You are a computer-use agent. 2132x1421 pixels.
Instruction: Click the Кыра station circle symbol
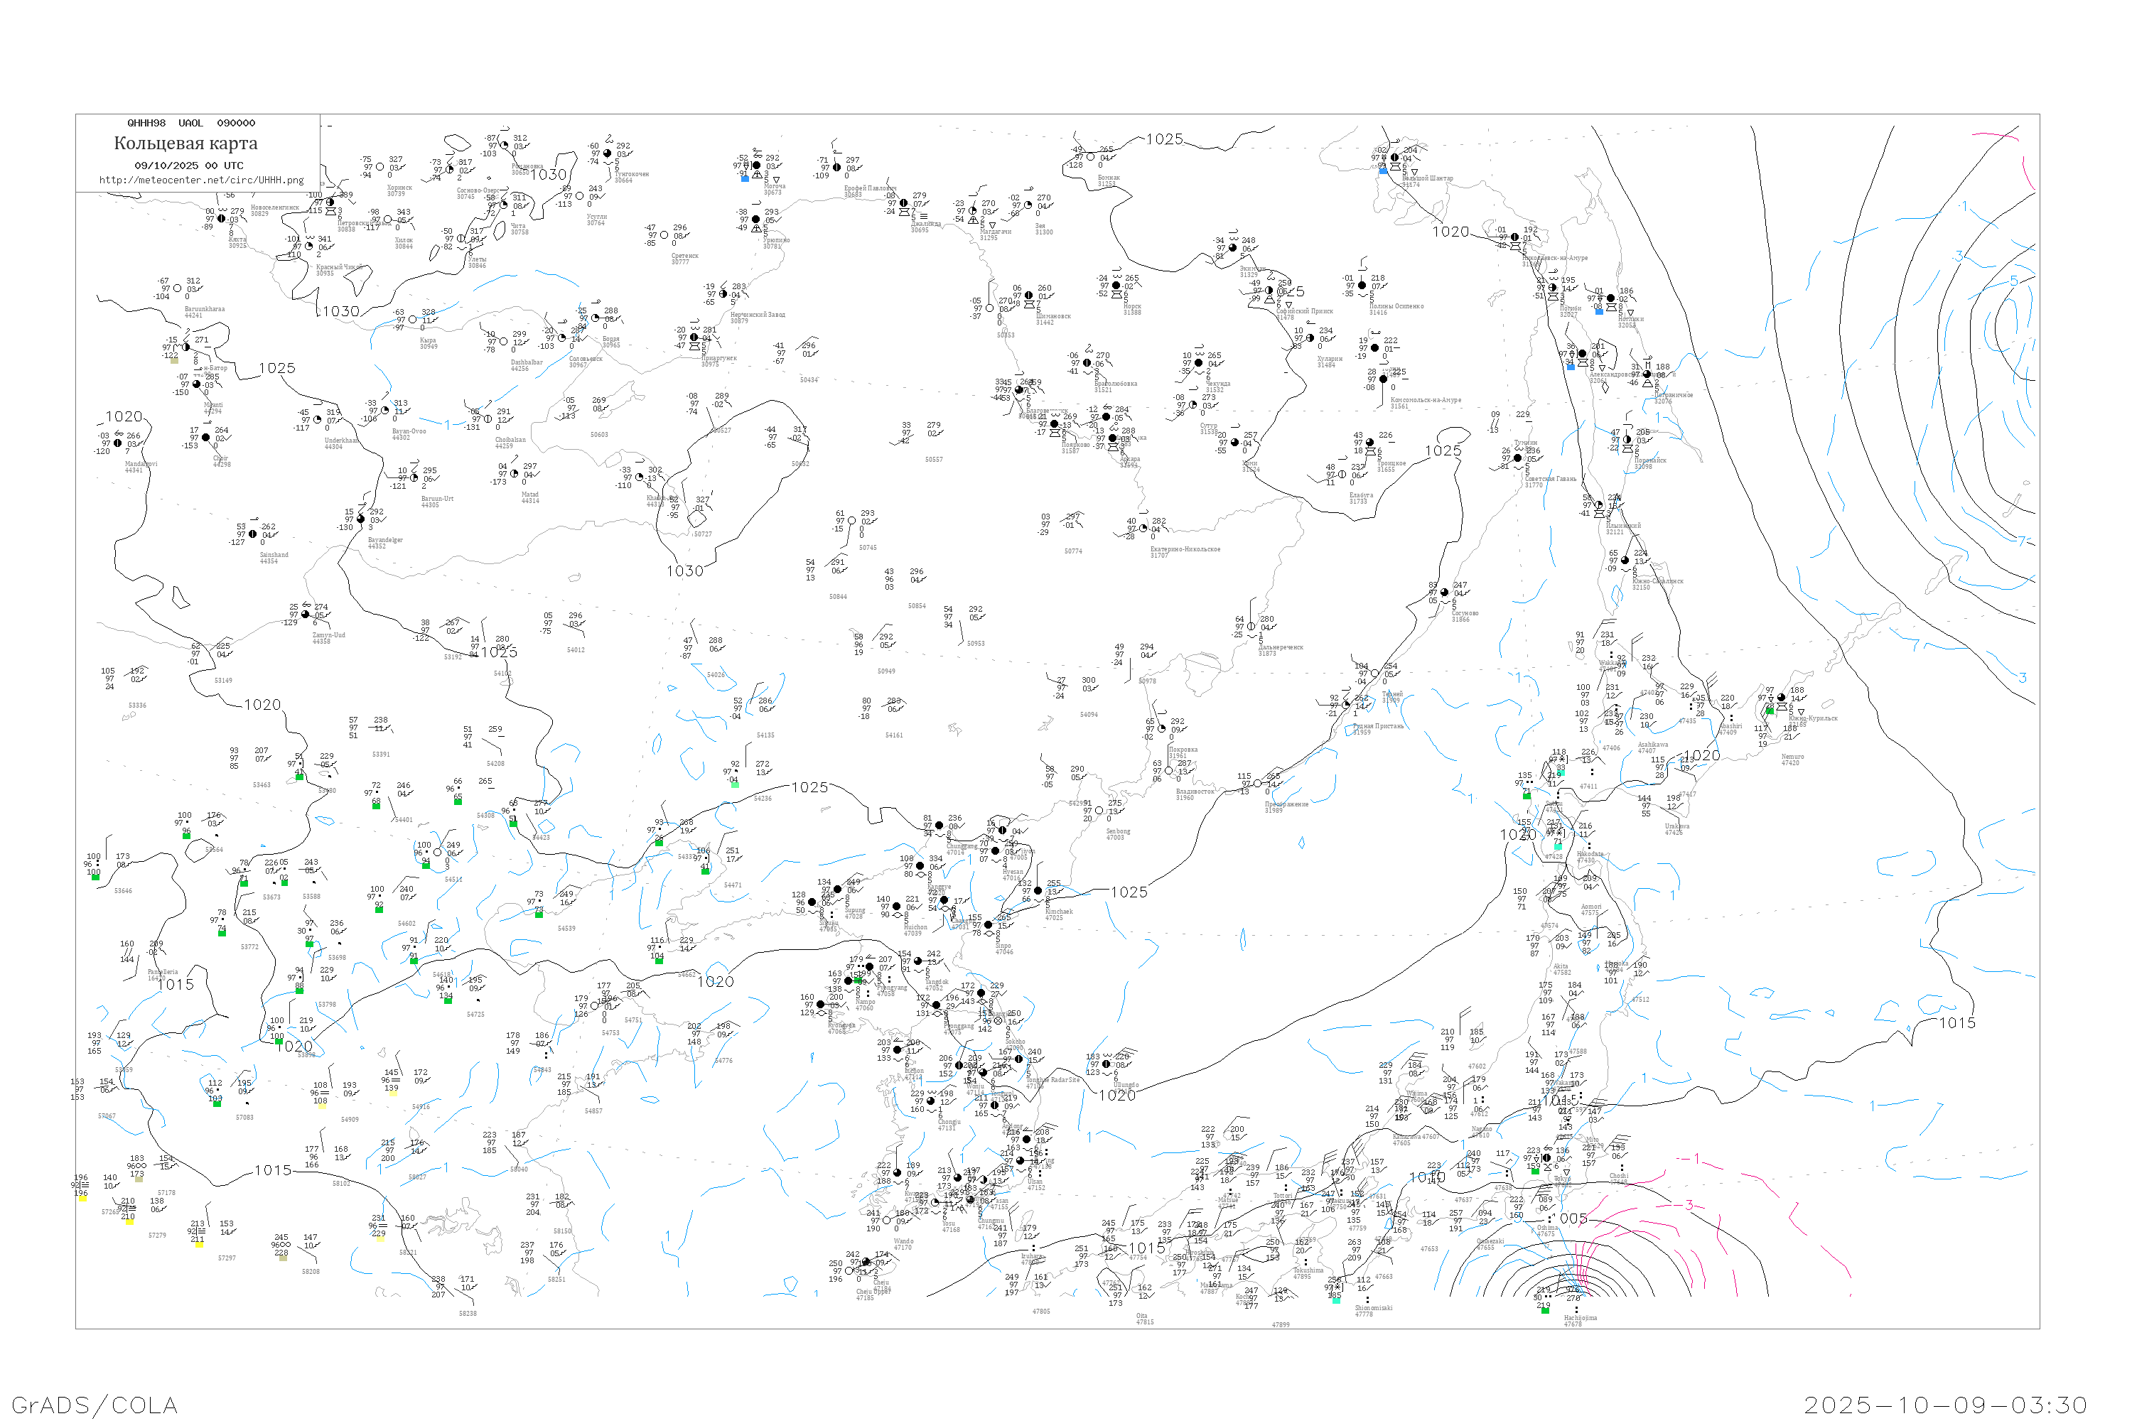coord(414,319)
